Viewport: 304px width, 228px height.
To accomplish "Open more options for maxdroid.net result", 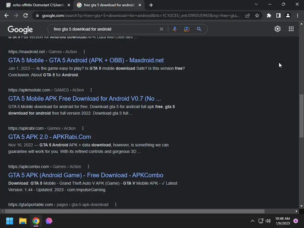I will [84, 52].
